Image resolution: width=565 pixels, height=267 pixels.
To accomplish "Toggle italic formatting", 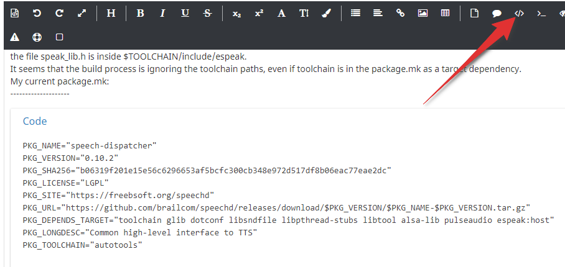I will pos(162,13).
